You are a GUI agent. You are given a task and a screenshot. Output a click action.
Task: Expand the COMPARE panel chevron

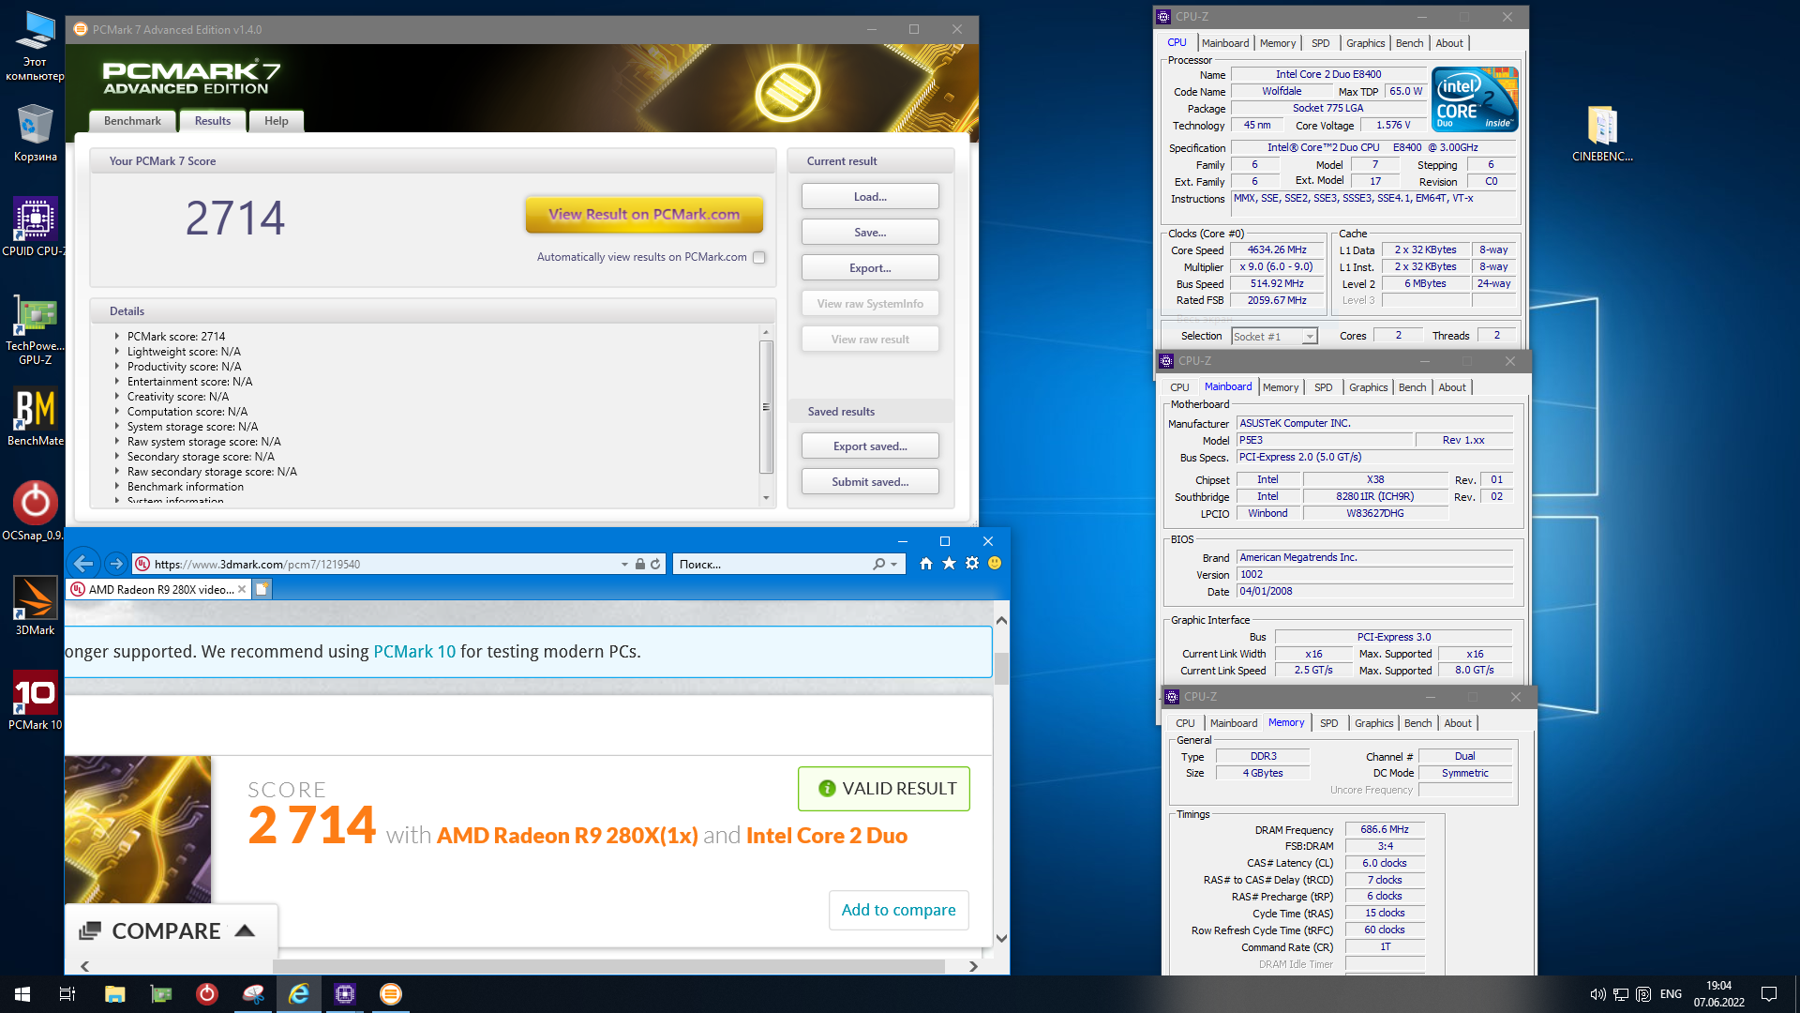[245, 930]
